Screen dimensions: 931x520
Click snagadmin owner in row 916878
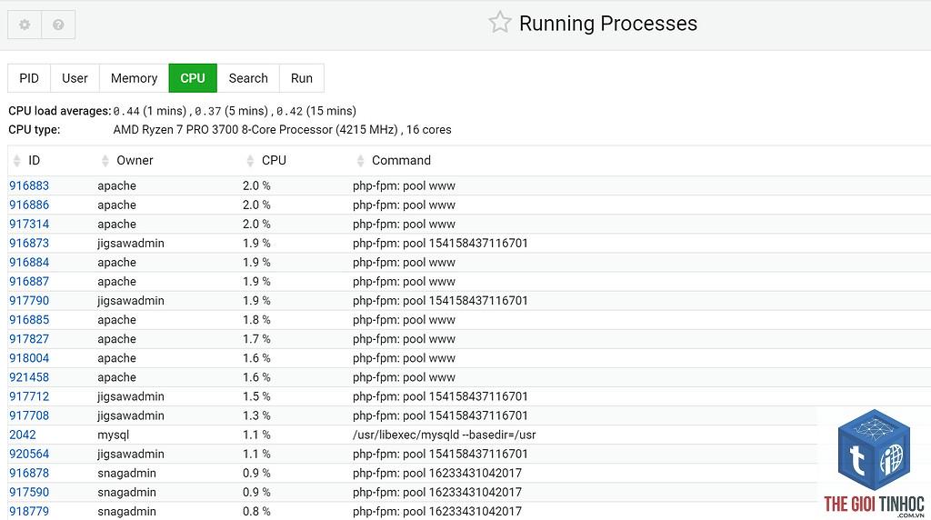pos(126,473)
